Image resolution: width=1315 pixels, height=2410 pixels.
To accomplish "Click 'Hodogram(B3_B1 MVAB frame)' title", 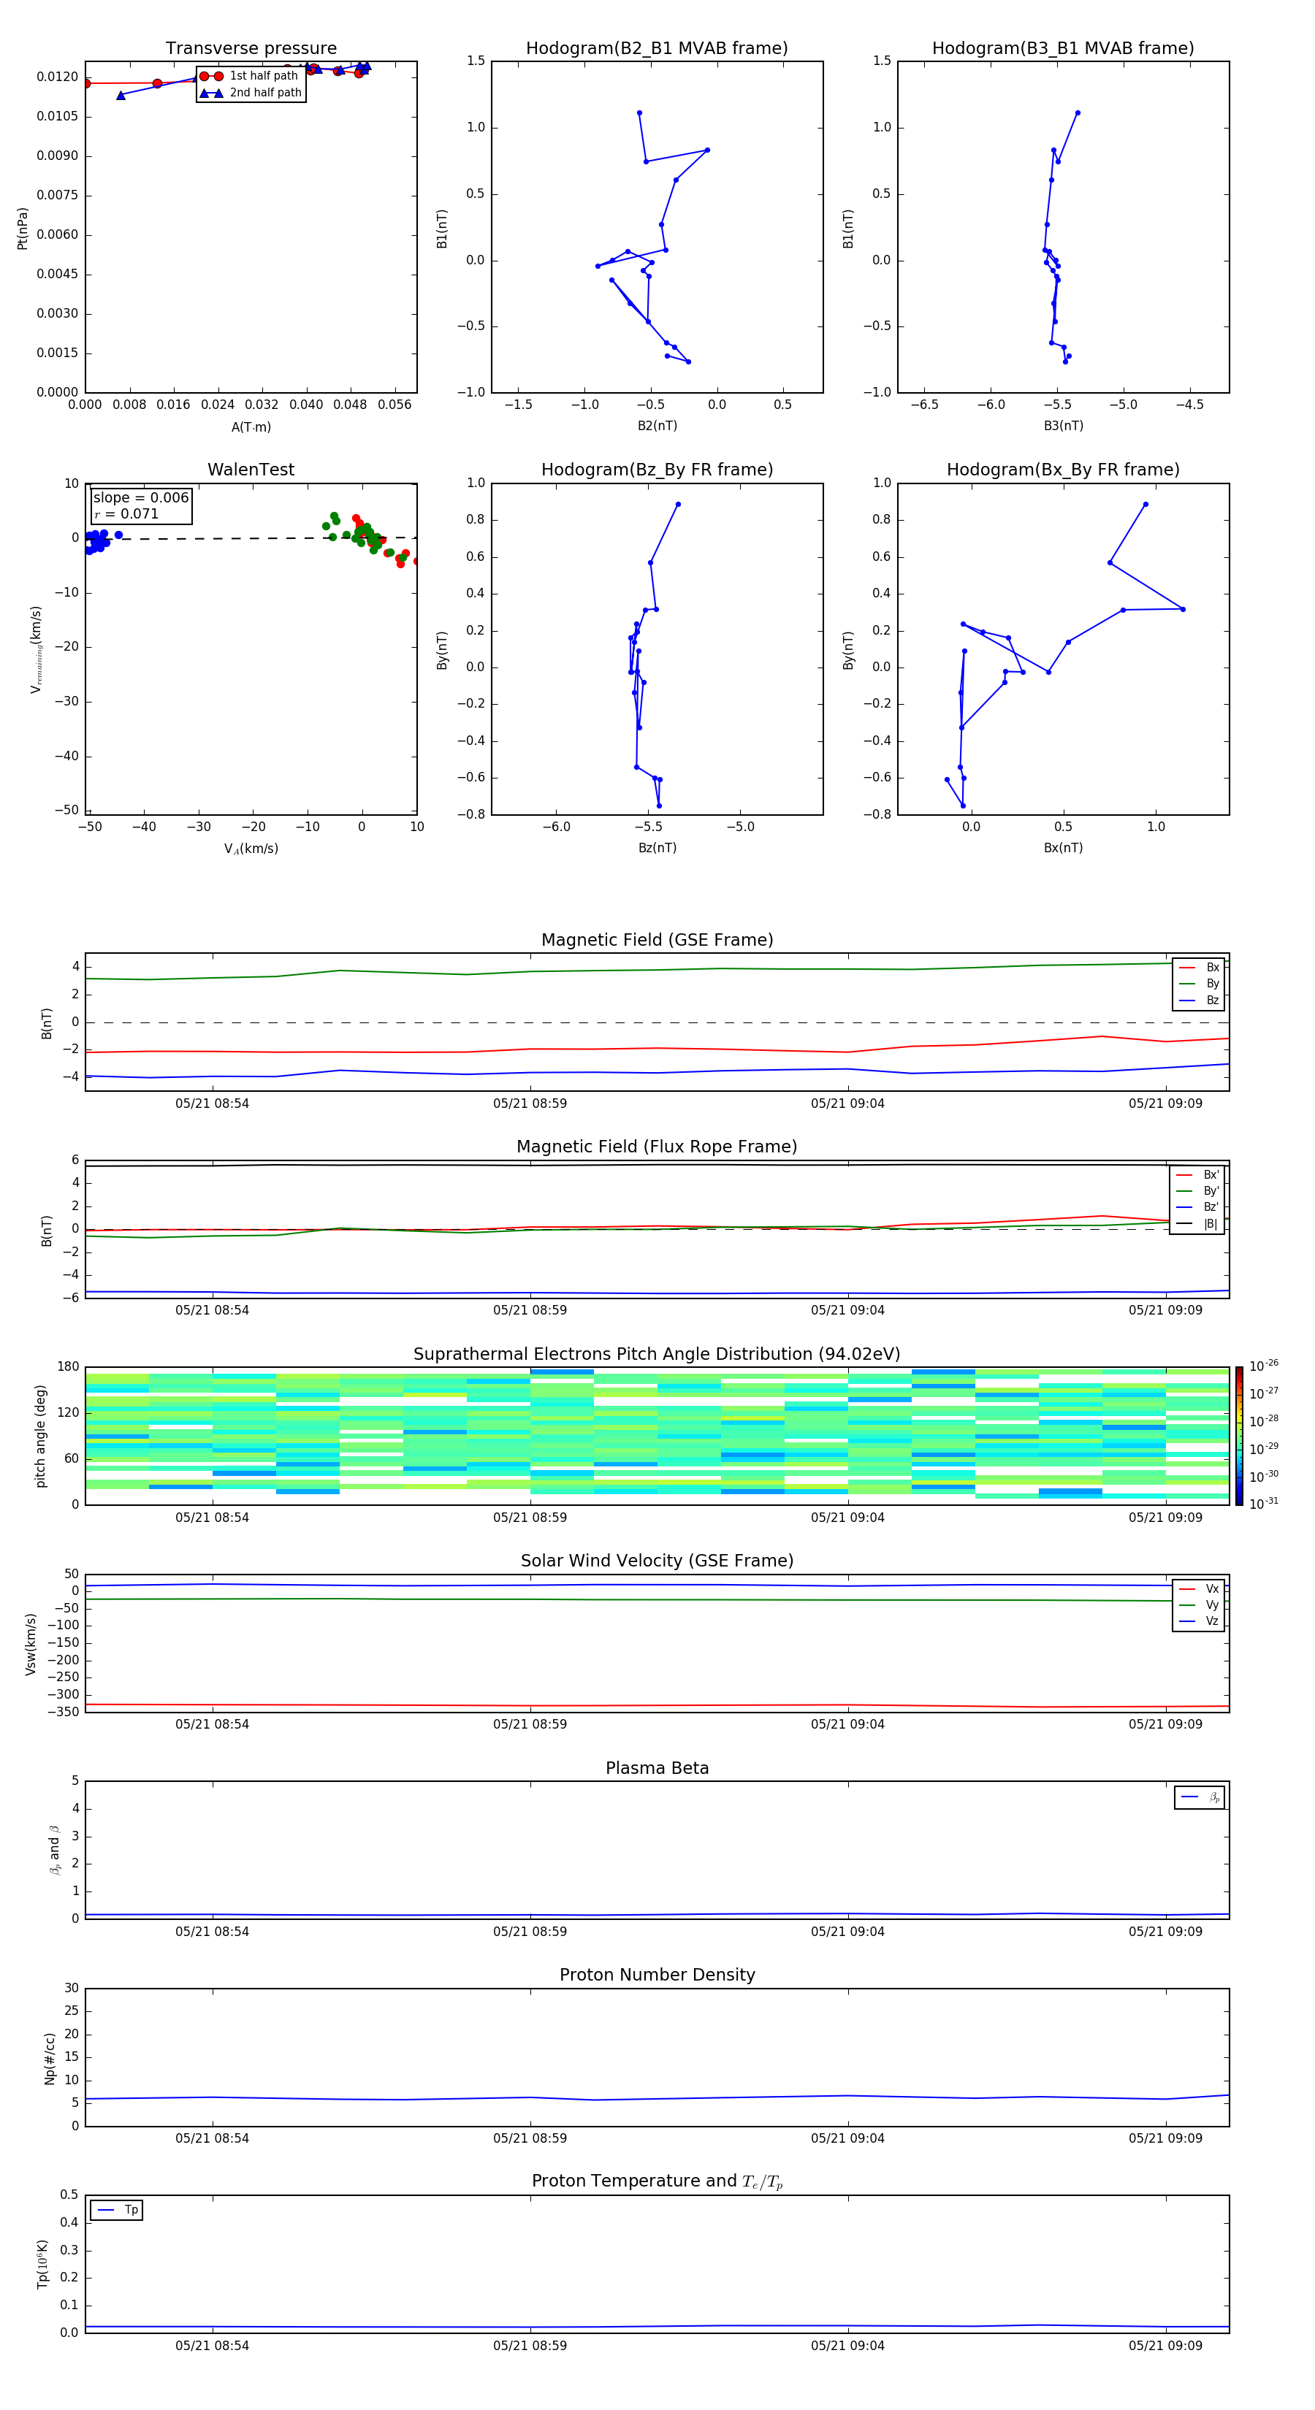I will [1063, 49].
